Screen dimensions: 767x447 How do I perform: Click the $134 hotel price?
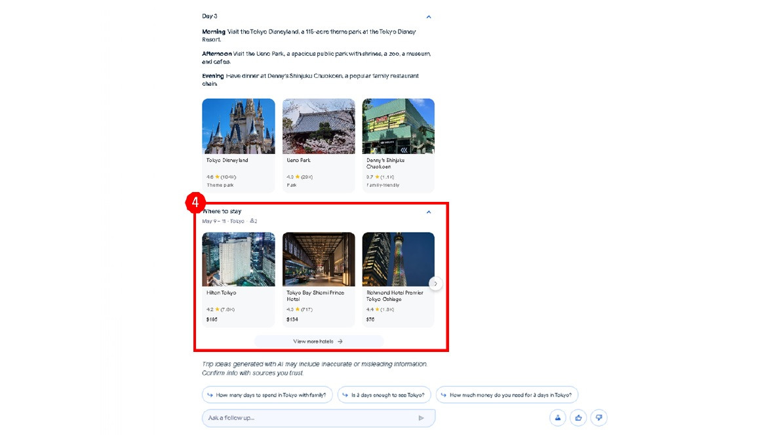[x=292, y=319]
